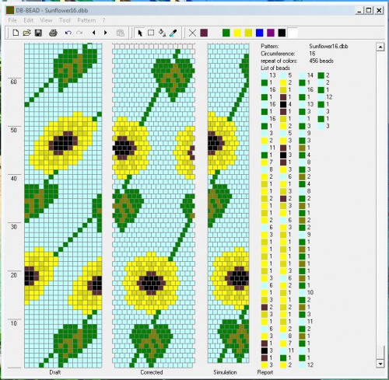The height and width of the screenshot is (380, 389).
Task: Open the Pattern menu
Action: tap(86, 20)
